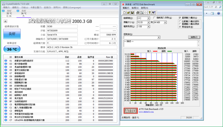Toggle the 直接輸入/輸出 checkbox
223x127 pixels.
180,18
